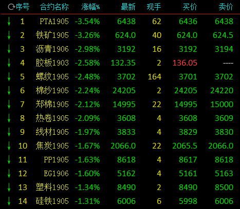240x209 pixels.
Task: Click the 24220 ask price
Action: 222,91
